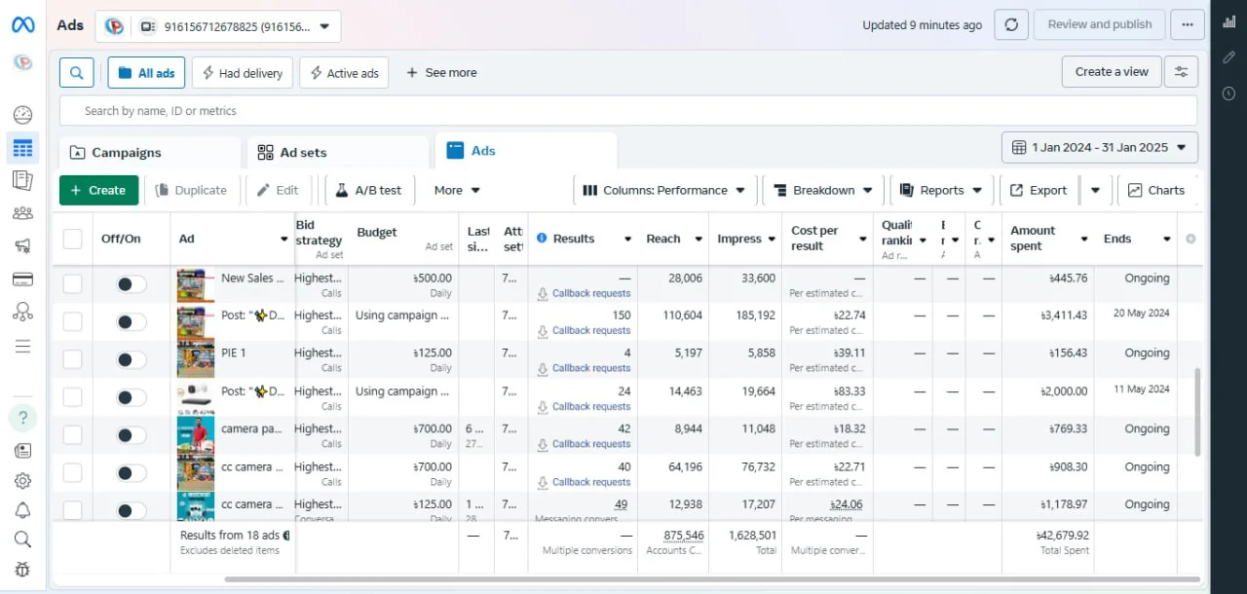Image resolution: width=1247 pixels, height=594 pixels.
Task: Click the Export button
Action: [1039, 191]
